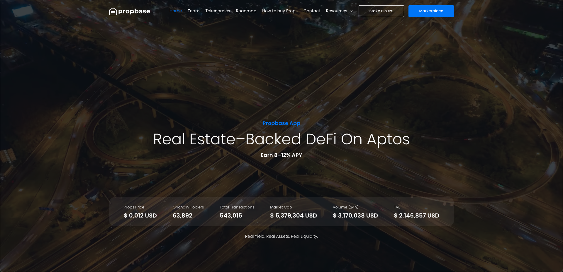Click the 'Real Estate–Backed DeFi On Aptos' headline
This screenshot has height=272, width=563.
(x=281, y=139)
